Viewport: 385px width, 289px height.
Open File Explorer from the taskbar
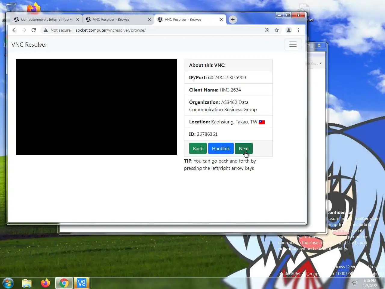pos(27,283)
